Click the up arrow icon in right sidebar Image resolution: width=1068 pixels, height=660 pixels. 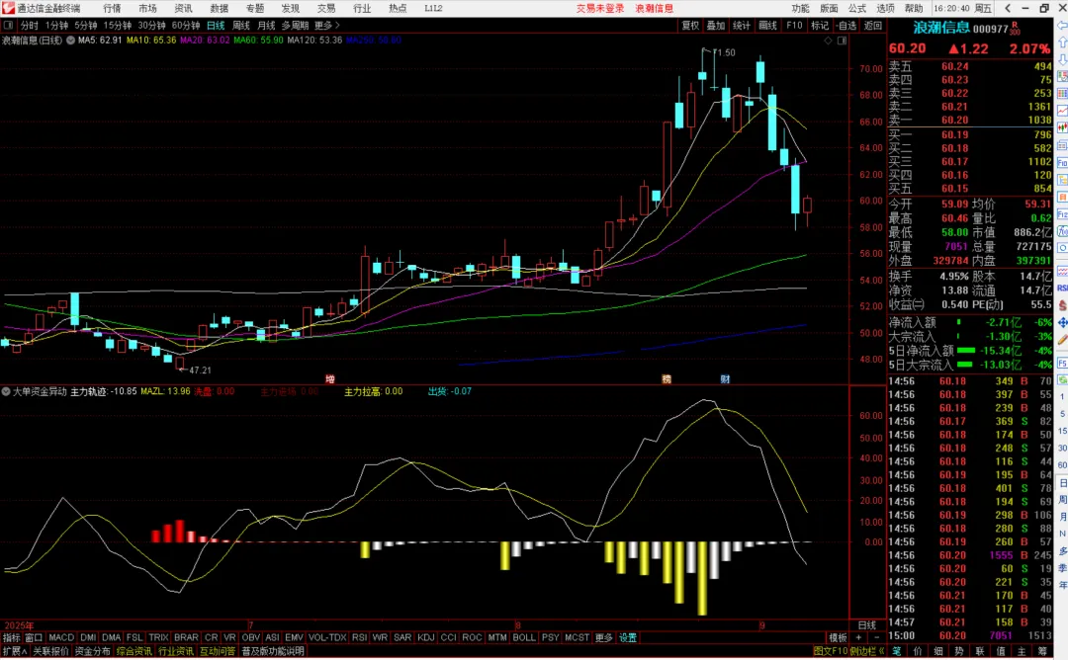click(x=1062, y=42)
